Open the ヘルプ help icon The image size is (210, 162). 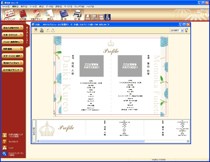click(5, 148)
